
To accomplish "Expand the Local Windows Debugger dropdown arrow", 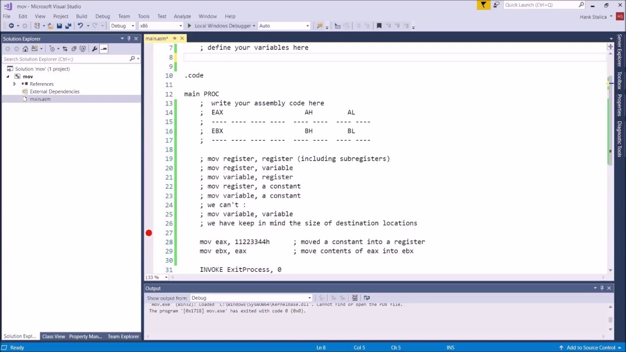I will tap(254, 26).
